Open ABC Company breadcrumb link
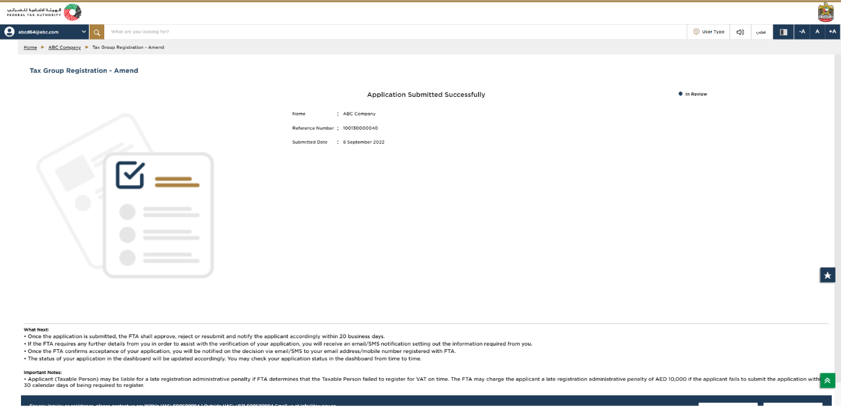Image resolution: width=841 pixels, height=411 pixels. tap(65, 48)
